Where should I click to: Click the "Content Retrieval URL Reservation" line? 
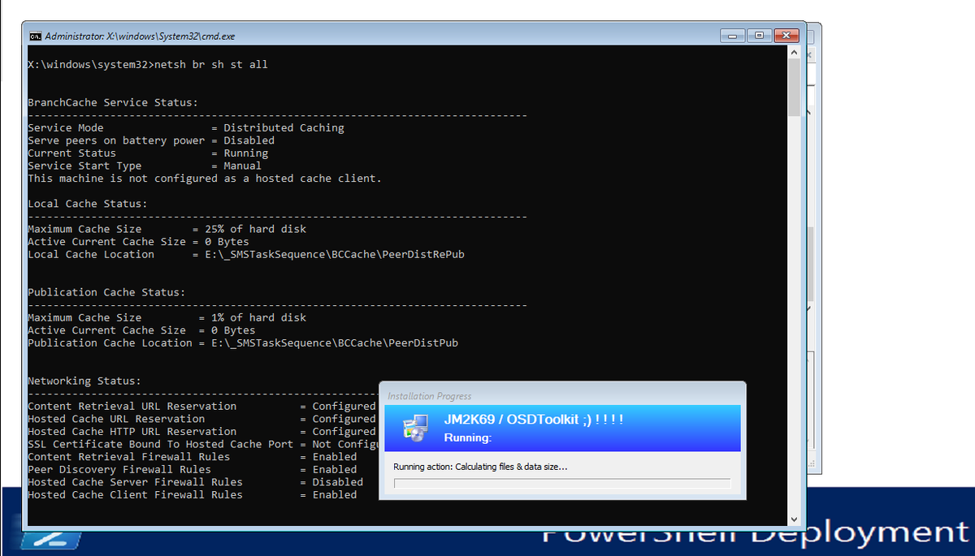tap(201, 406)
